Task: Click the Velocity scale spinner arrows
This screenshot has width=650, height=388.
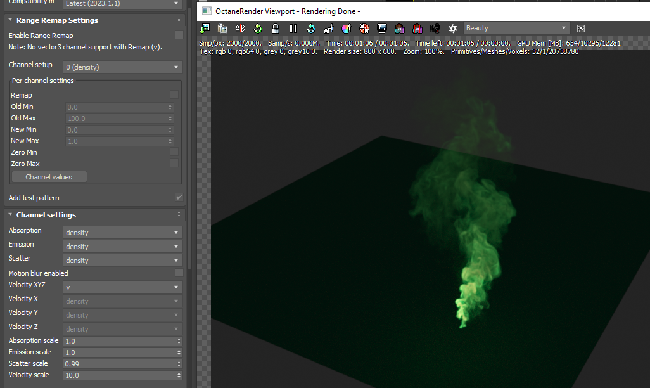Action: coord(179,375)
